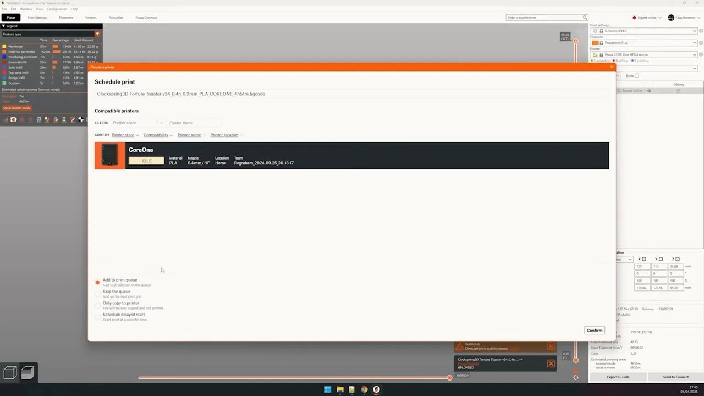Toggle visibility eye for Toaster object
The image size is (704, 396).
pos(650,91)
